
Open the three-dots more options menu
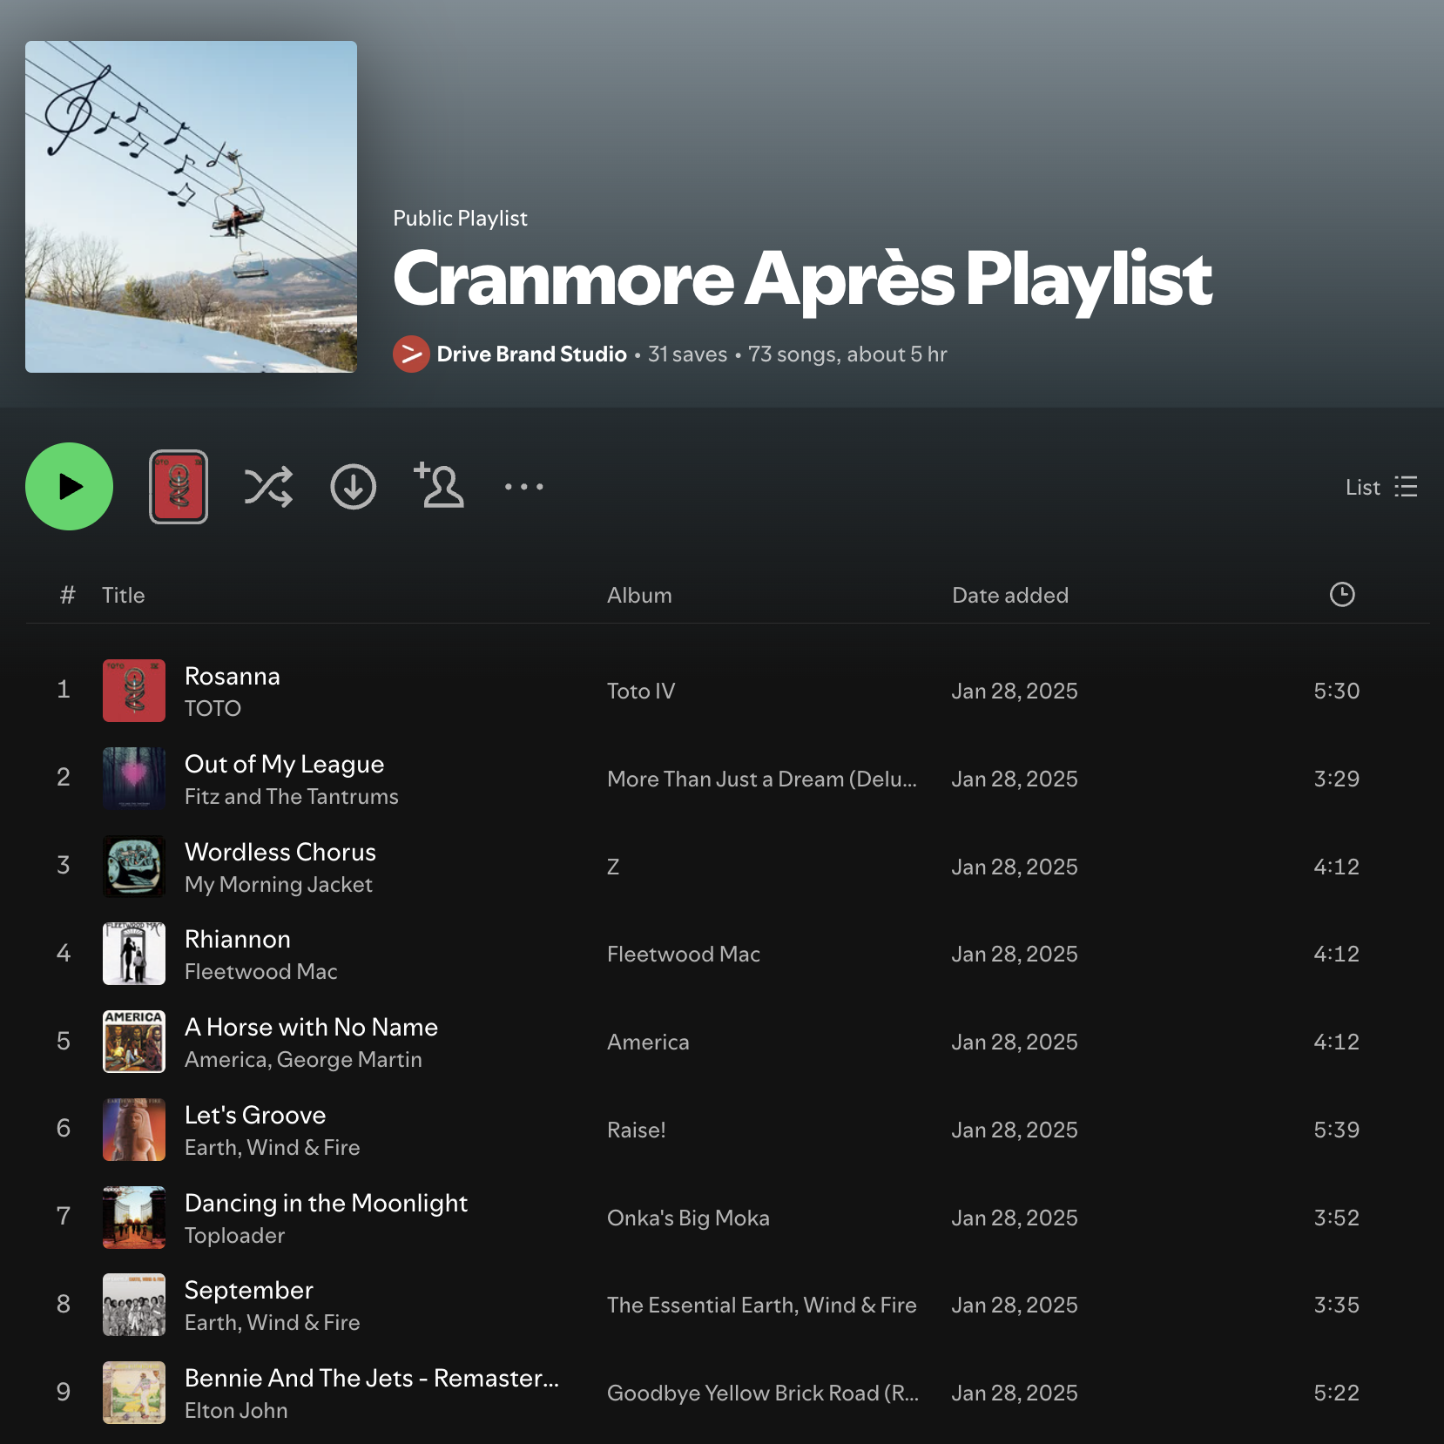(523, 487)
